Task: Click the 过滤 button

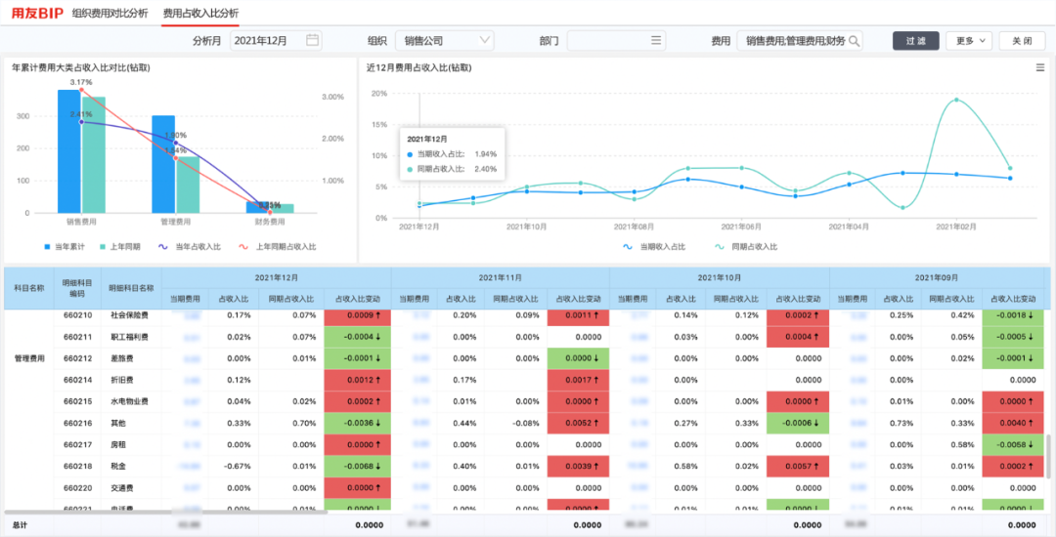Action: pos(915,41)
